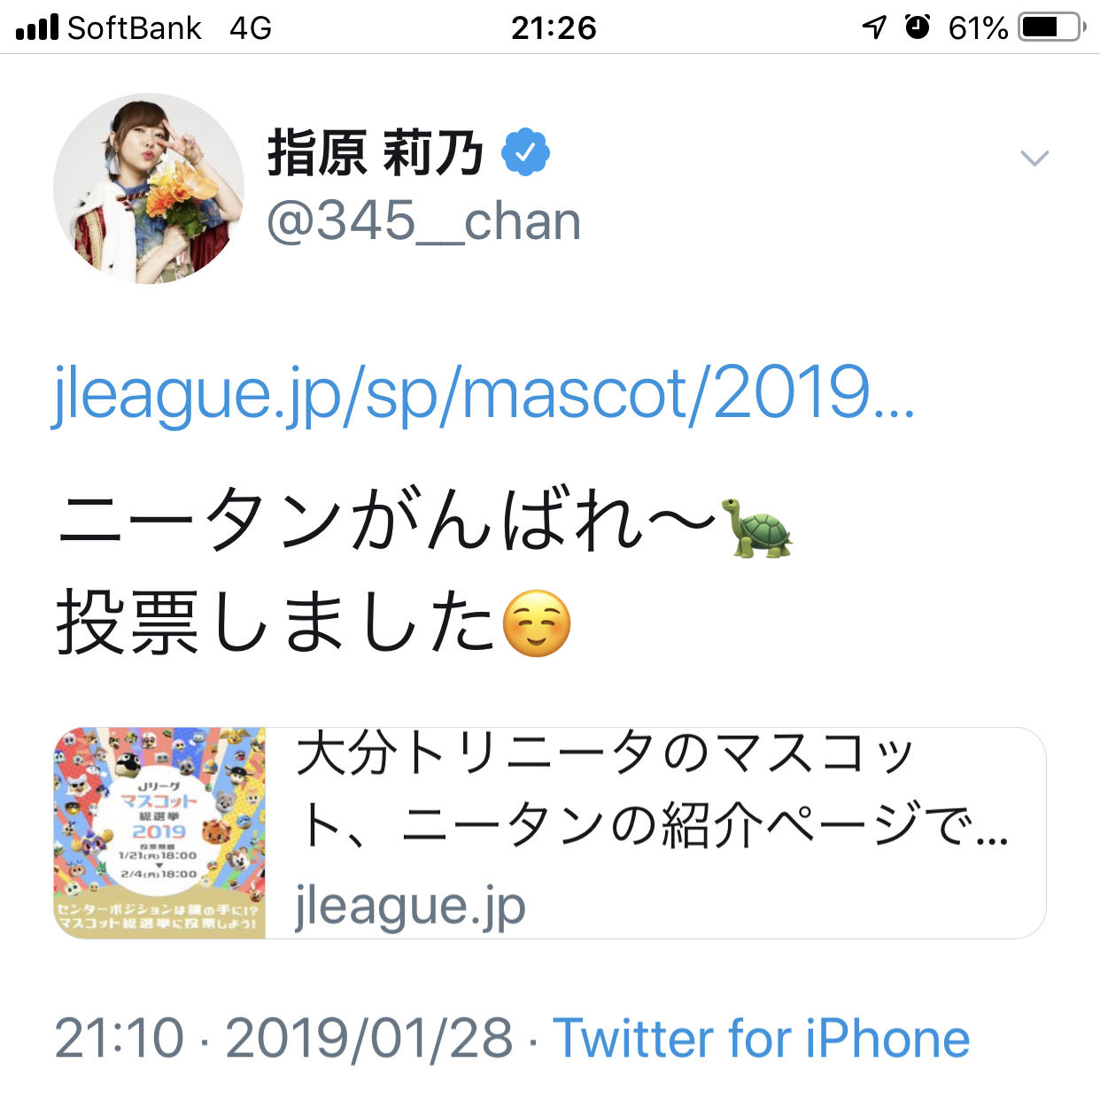1100x1113 pixels.
Task: Tap the cellular signal bars icon
Action: (x=37, y=27)
